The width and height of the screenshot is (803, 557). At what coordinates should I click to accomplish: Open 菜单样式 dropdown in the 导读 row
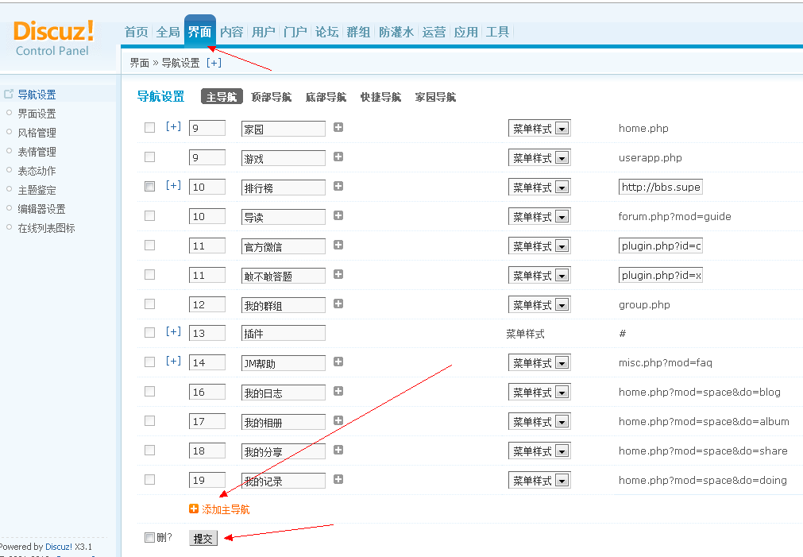(539, 217)
